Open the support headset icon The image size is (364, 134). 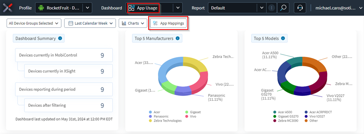tap(300, 8)
